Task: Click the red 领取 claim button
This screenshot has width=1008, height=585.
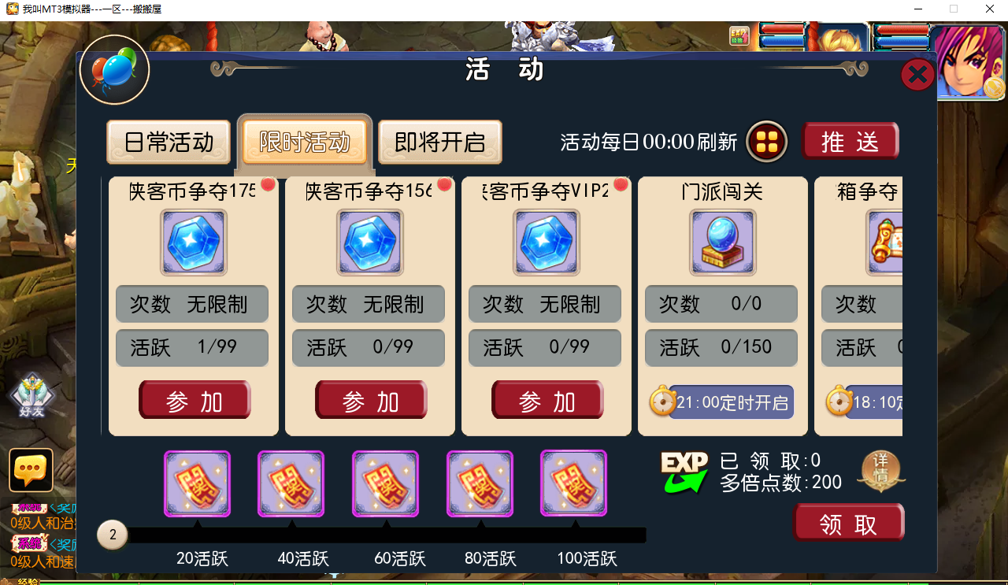Action: tap(848, 524)
